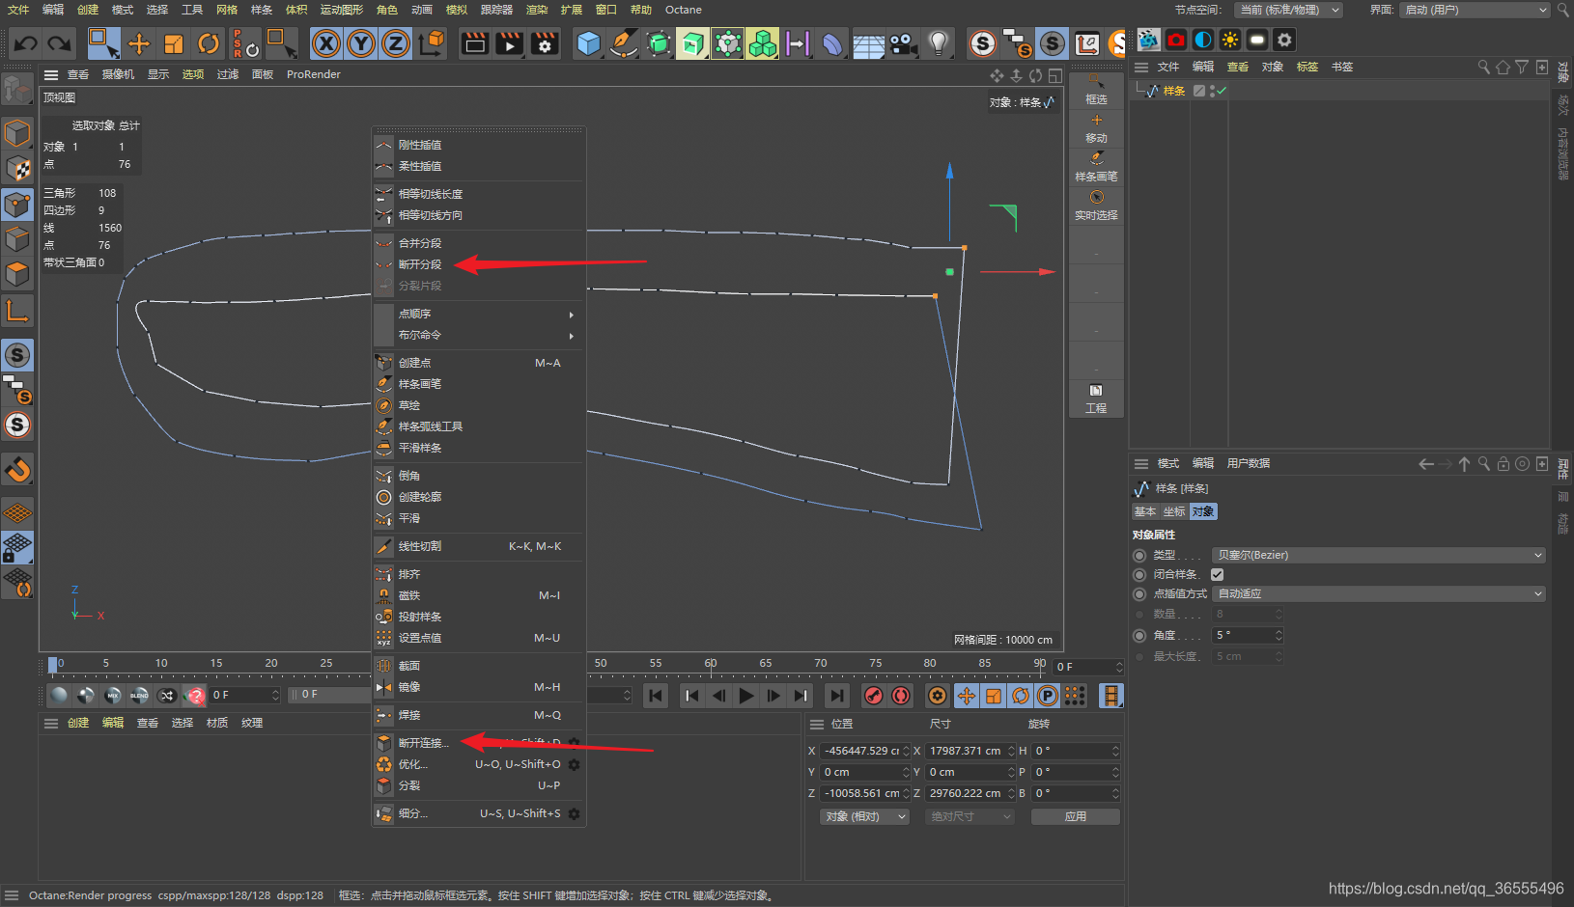The image size is (1574, 907).
Task: Click the Deformer bend icon
Action: (832, 43)
